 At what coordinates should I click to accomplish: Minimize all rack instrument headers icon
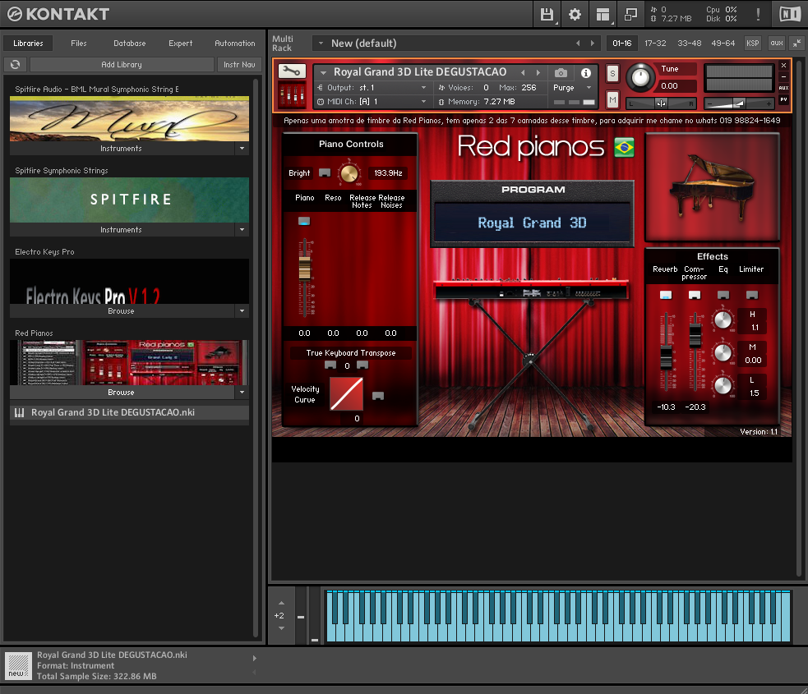tap(796, 44)
